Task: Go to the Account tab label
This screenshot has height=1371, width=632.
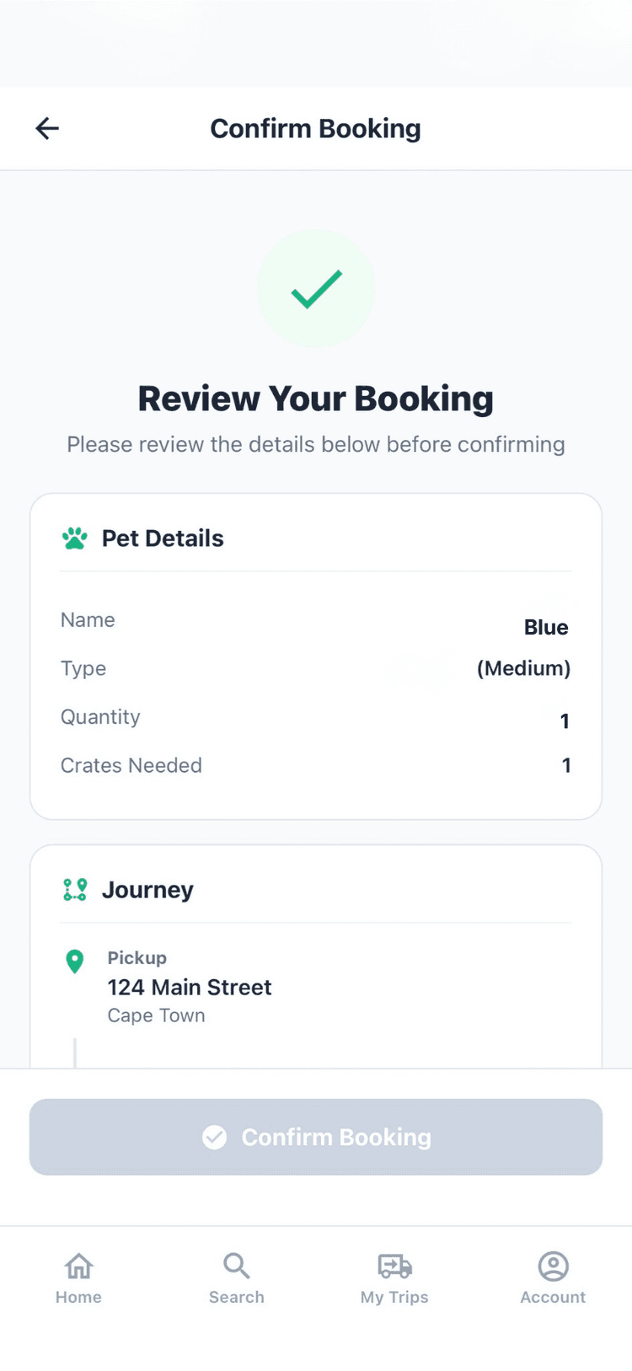Action: point(553,1298)
